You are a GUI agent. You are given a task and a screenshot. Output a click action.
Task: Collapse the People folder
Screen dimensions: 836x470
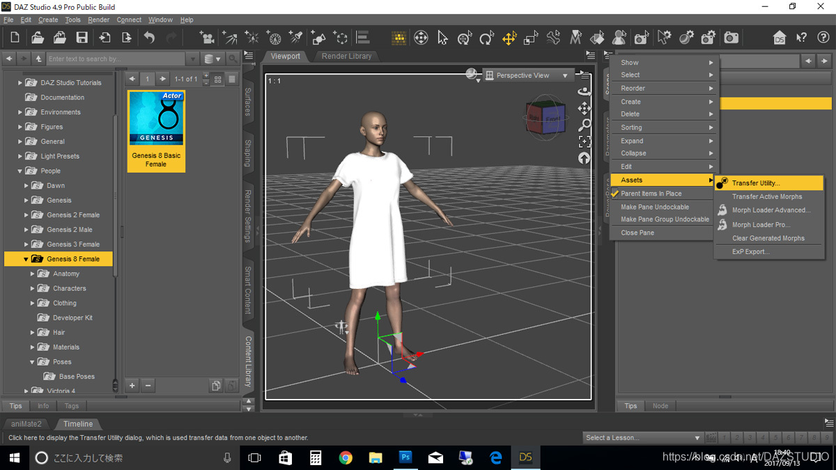(20, 171)
